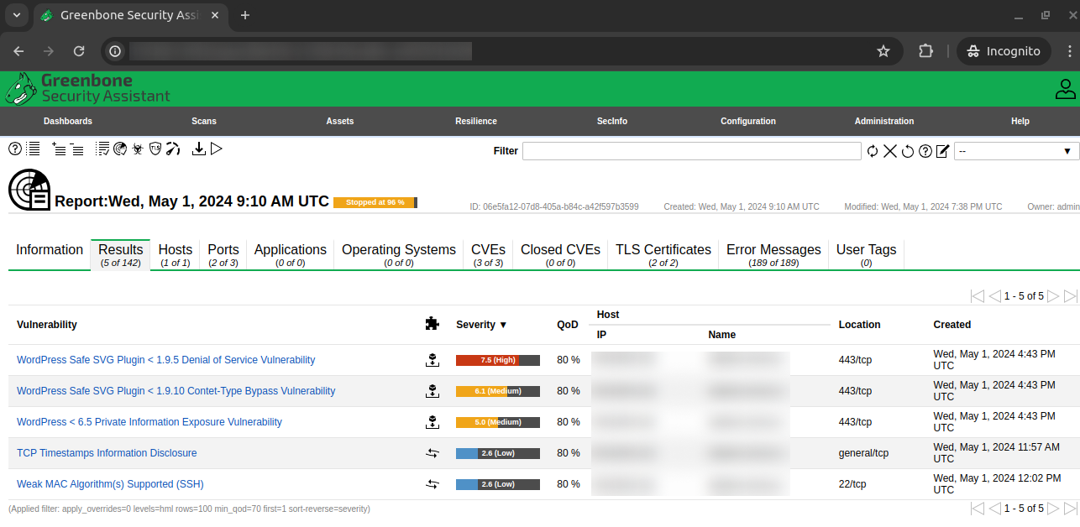The image size is (1080, 527).
Task: Update the filter with refresh icon
Action: coord(873,151)
